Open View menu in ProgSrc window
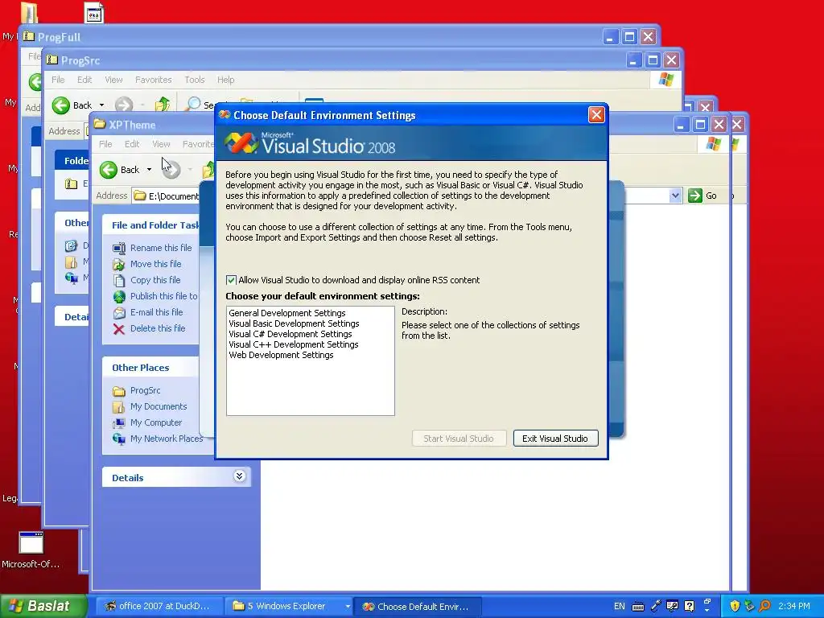This screenshot has width=824, height=618. point(113,80)
